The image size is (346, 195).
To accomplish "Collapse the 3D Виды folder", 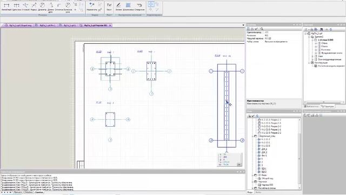I will coord(252,175).
